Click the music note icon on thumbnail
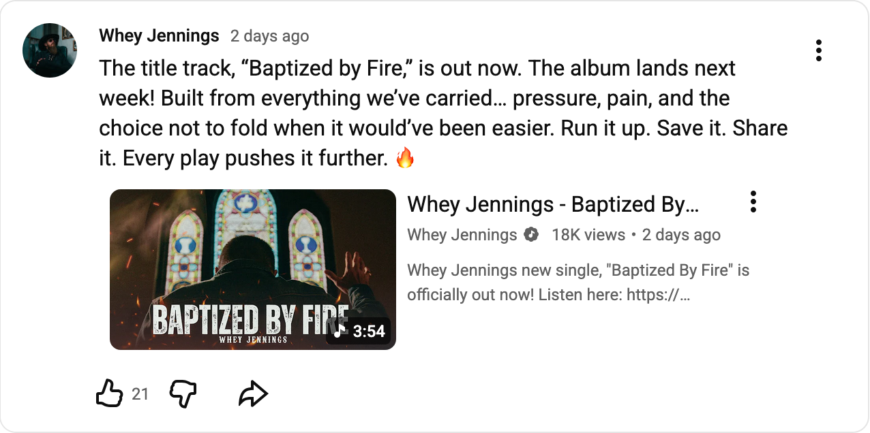 pos(340,331)
